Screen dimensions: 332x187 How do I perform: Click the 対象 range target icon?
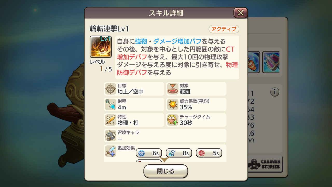pyautogui.click(x=173, y=89)
